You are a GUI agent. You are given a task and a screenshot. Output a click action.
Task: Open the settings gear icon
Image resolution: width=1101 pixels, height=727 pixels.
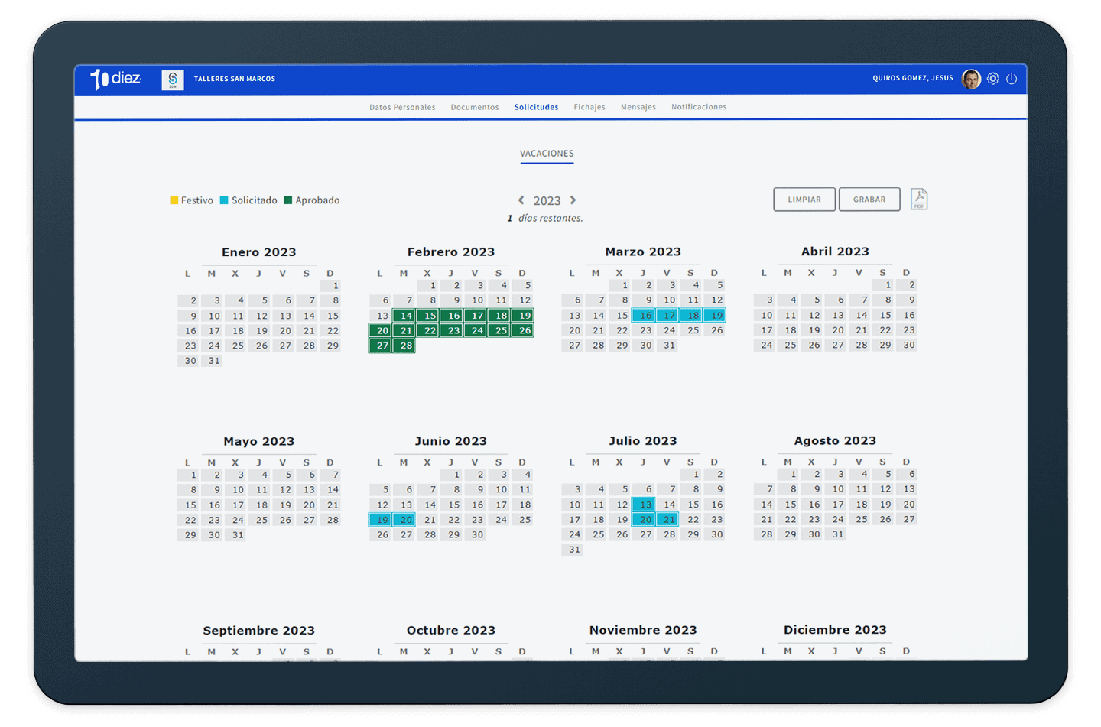(x=992, y=79)
